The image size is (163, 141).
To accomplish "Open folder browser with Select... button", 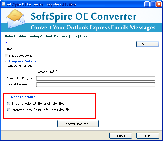I will coord(148,44).
